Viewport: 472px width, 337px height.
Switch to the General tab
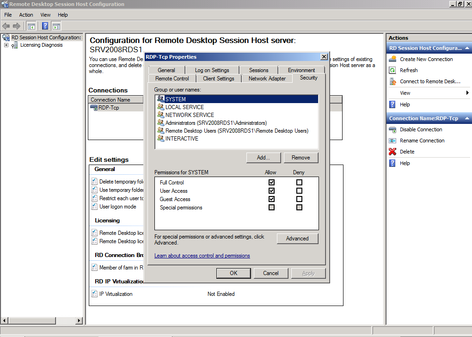[166, 70]
